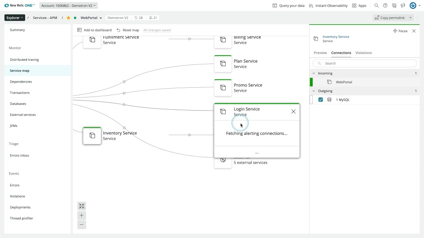This screenshot has height=238, width=424.
Task: Open Instant Observability
Action: click(x=328, y=5)
